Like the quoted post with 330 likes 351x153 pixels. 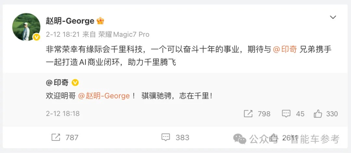tap(318, 114)
